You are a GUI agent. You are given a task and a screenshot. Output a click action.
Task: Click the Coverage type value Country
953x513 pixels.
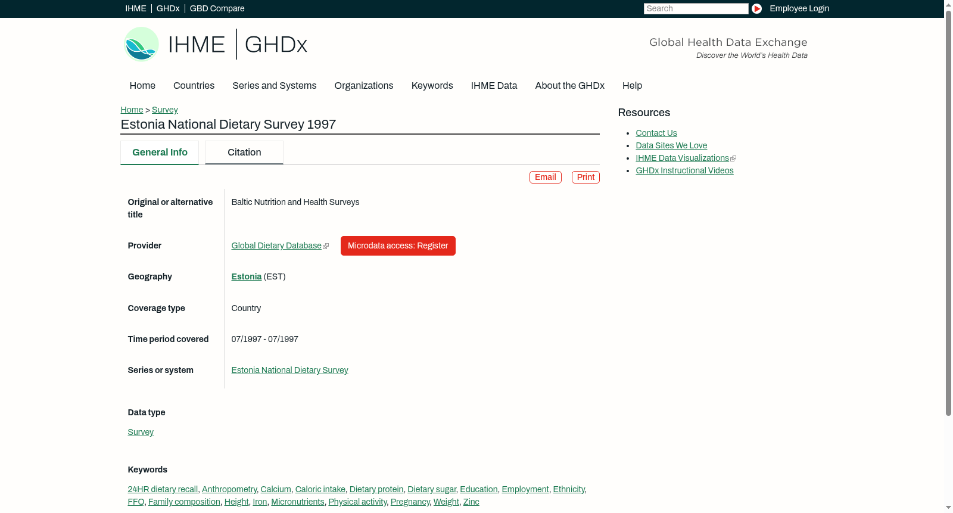pos(246,309)
